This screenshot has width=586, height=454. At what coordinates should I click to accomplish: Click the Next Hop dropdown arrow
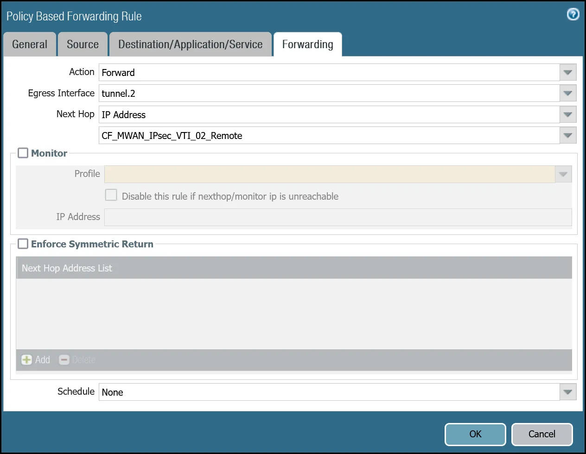567,114
